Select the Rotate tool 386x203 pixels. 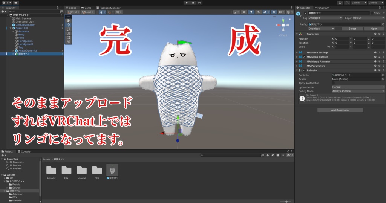click(x=68, y=29)
